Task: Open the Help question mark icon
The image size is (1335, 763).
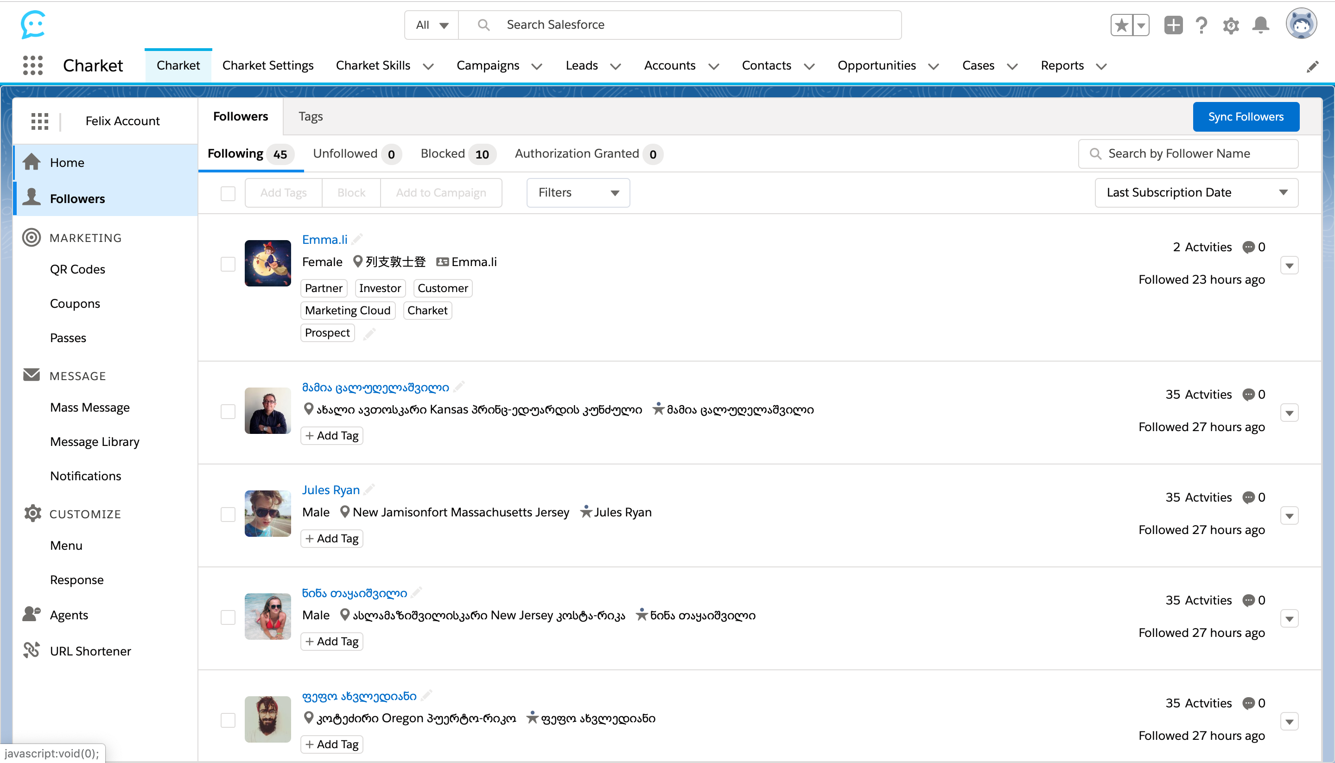Action: point(1201,25)
